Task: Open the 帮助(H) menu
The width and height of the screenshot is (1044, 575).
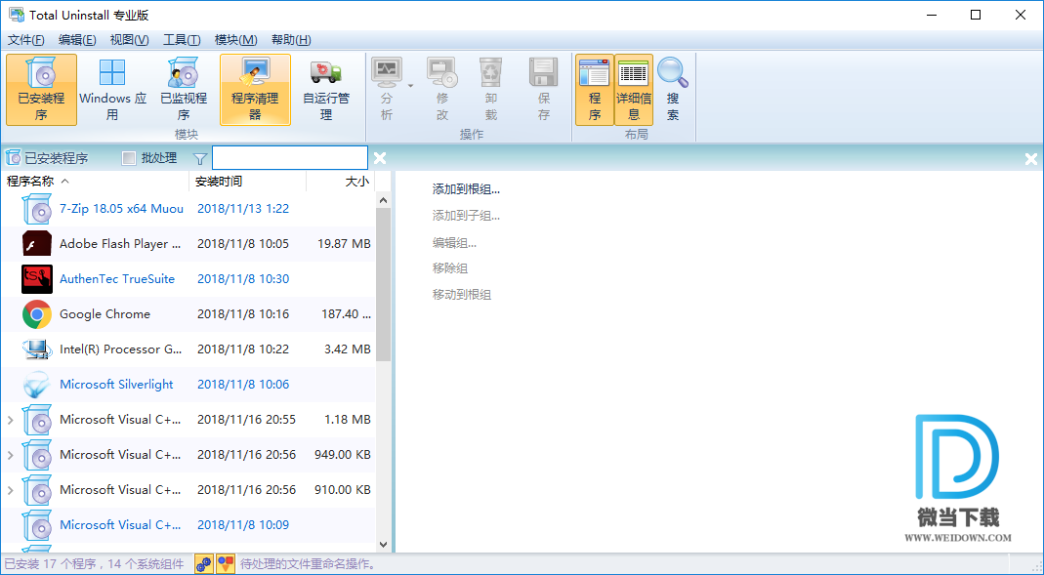Action: [x=291, y=40]
